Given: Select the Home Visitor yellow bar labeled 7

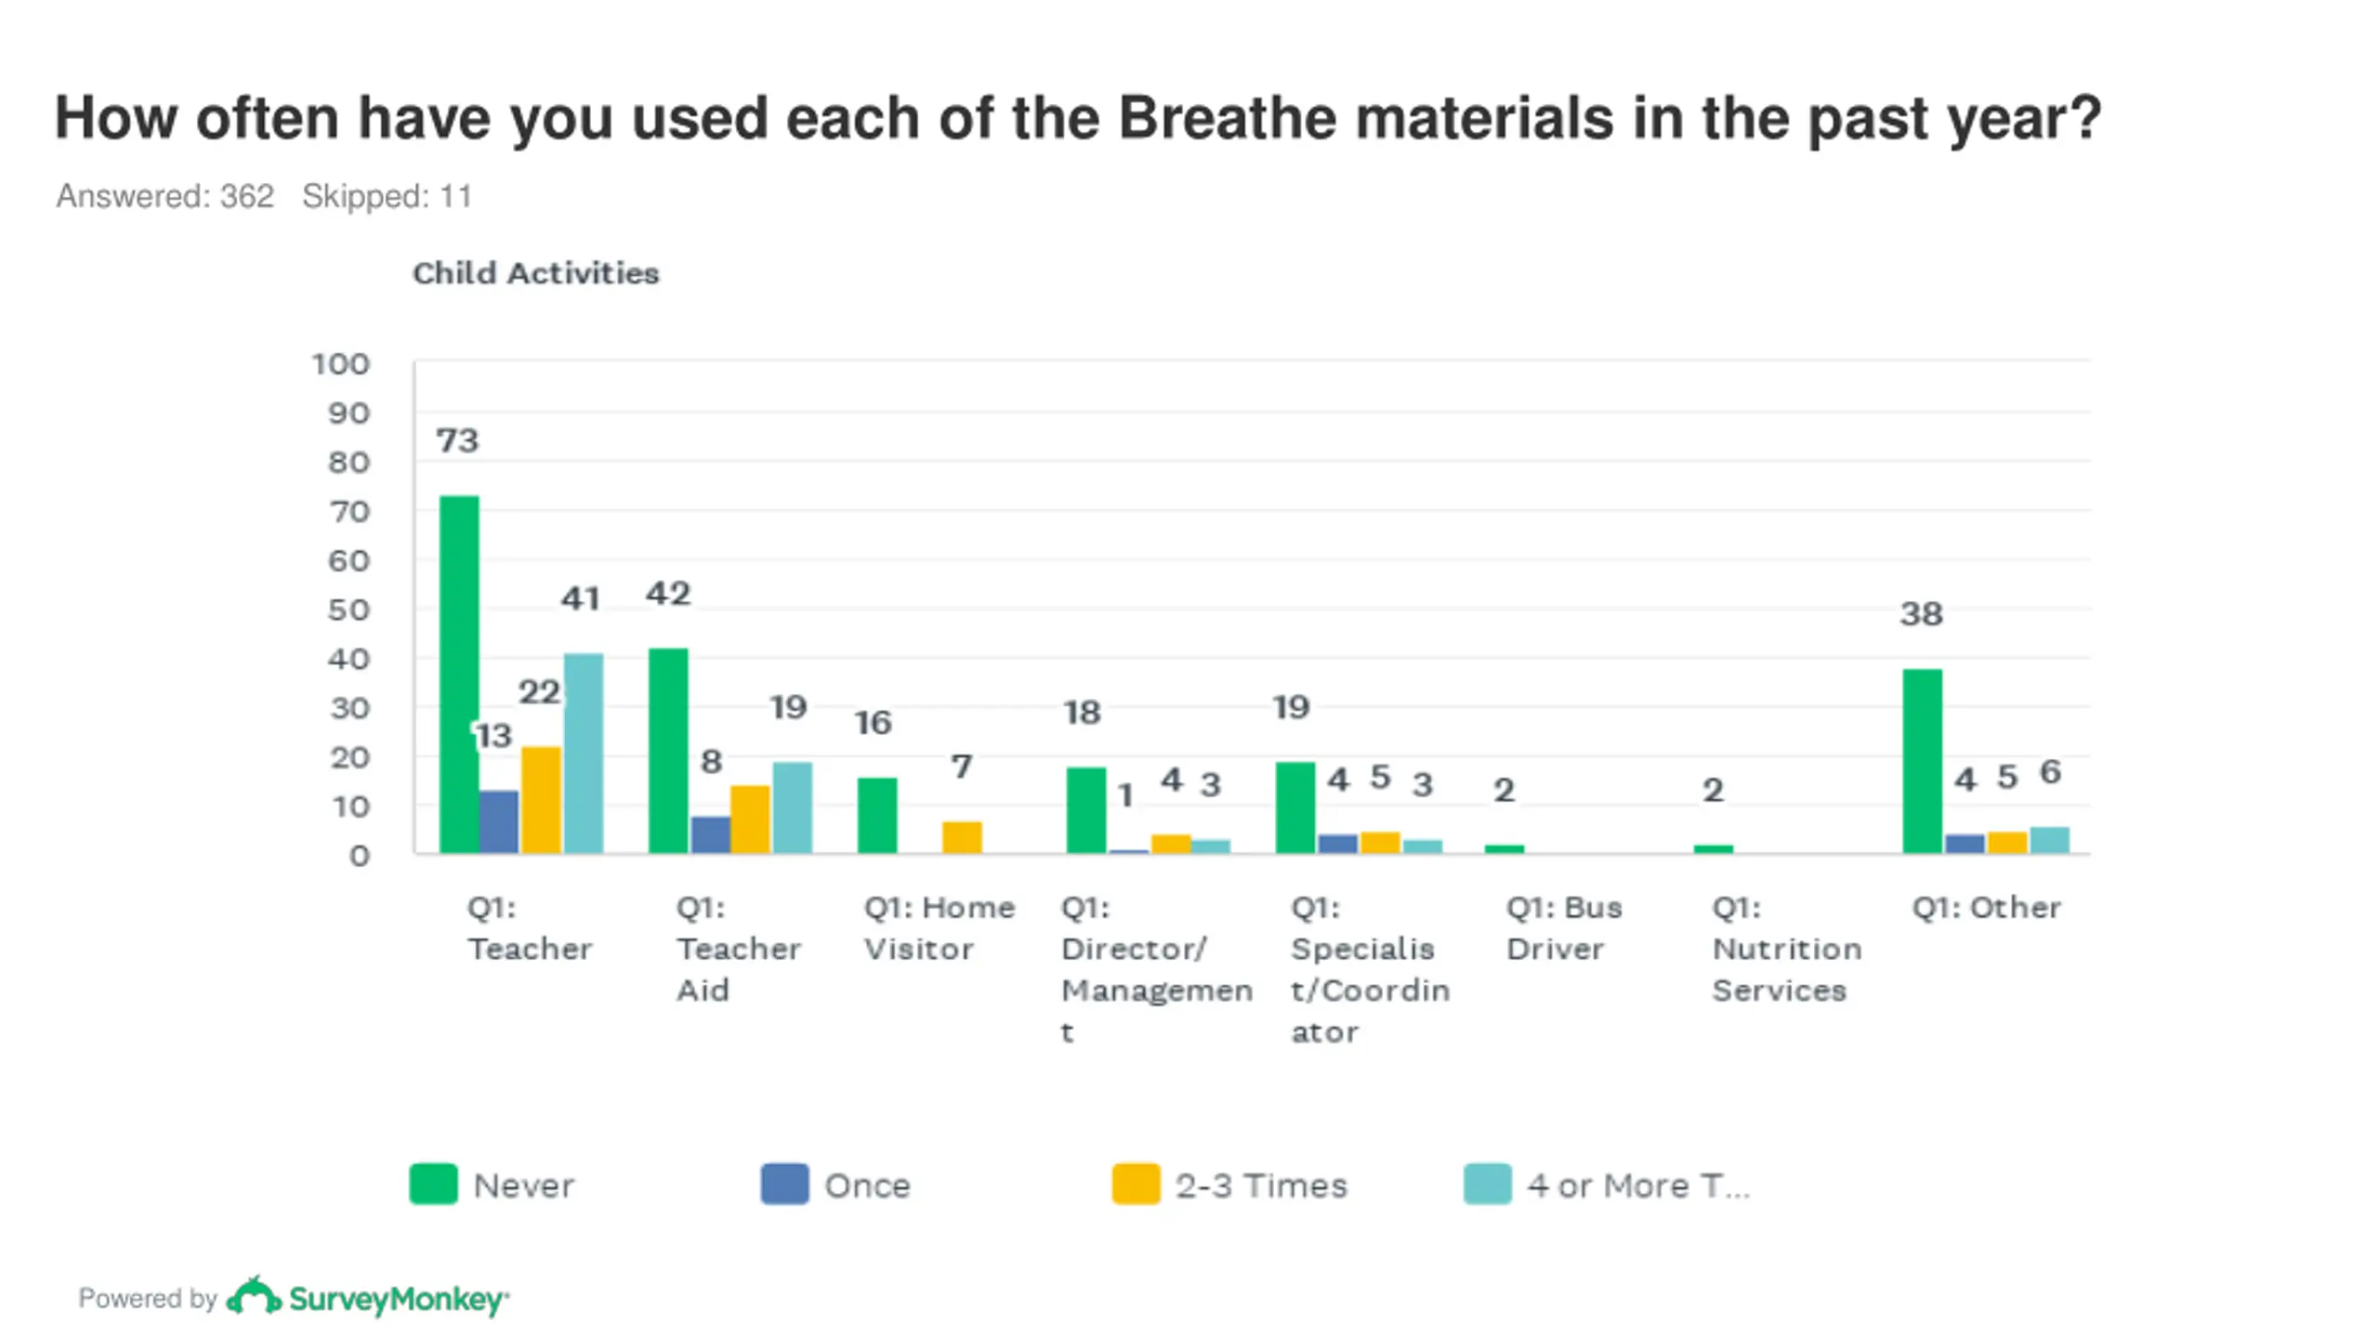Looking at the screenshot, I should click(x=962, y=836).
